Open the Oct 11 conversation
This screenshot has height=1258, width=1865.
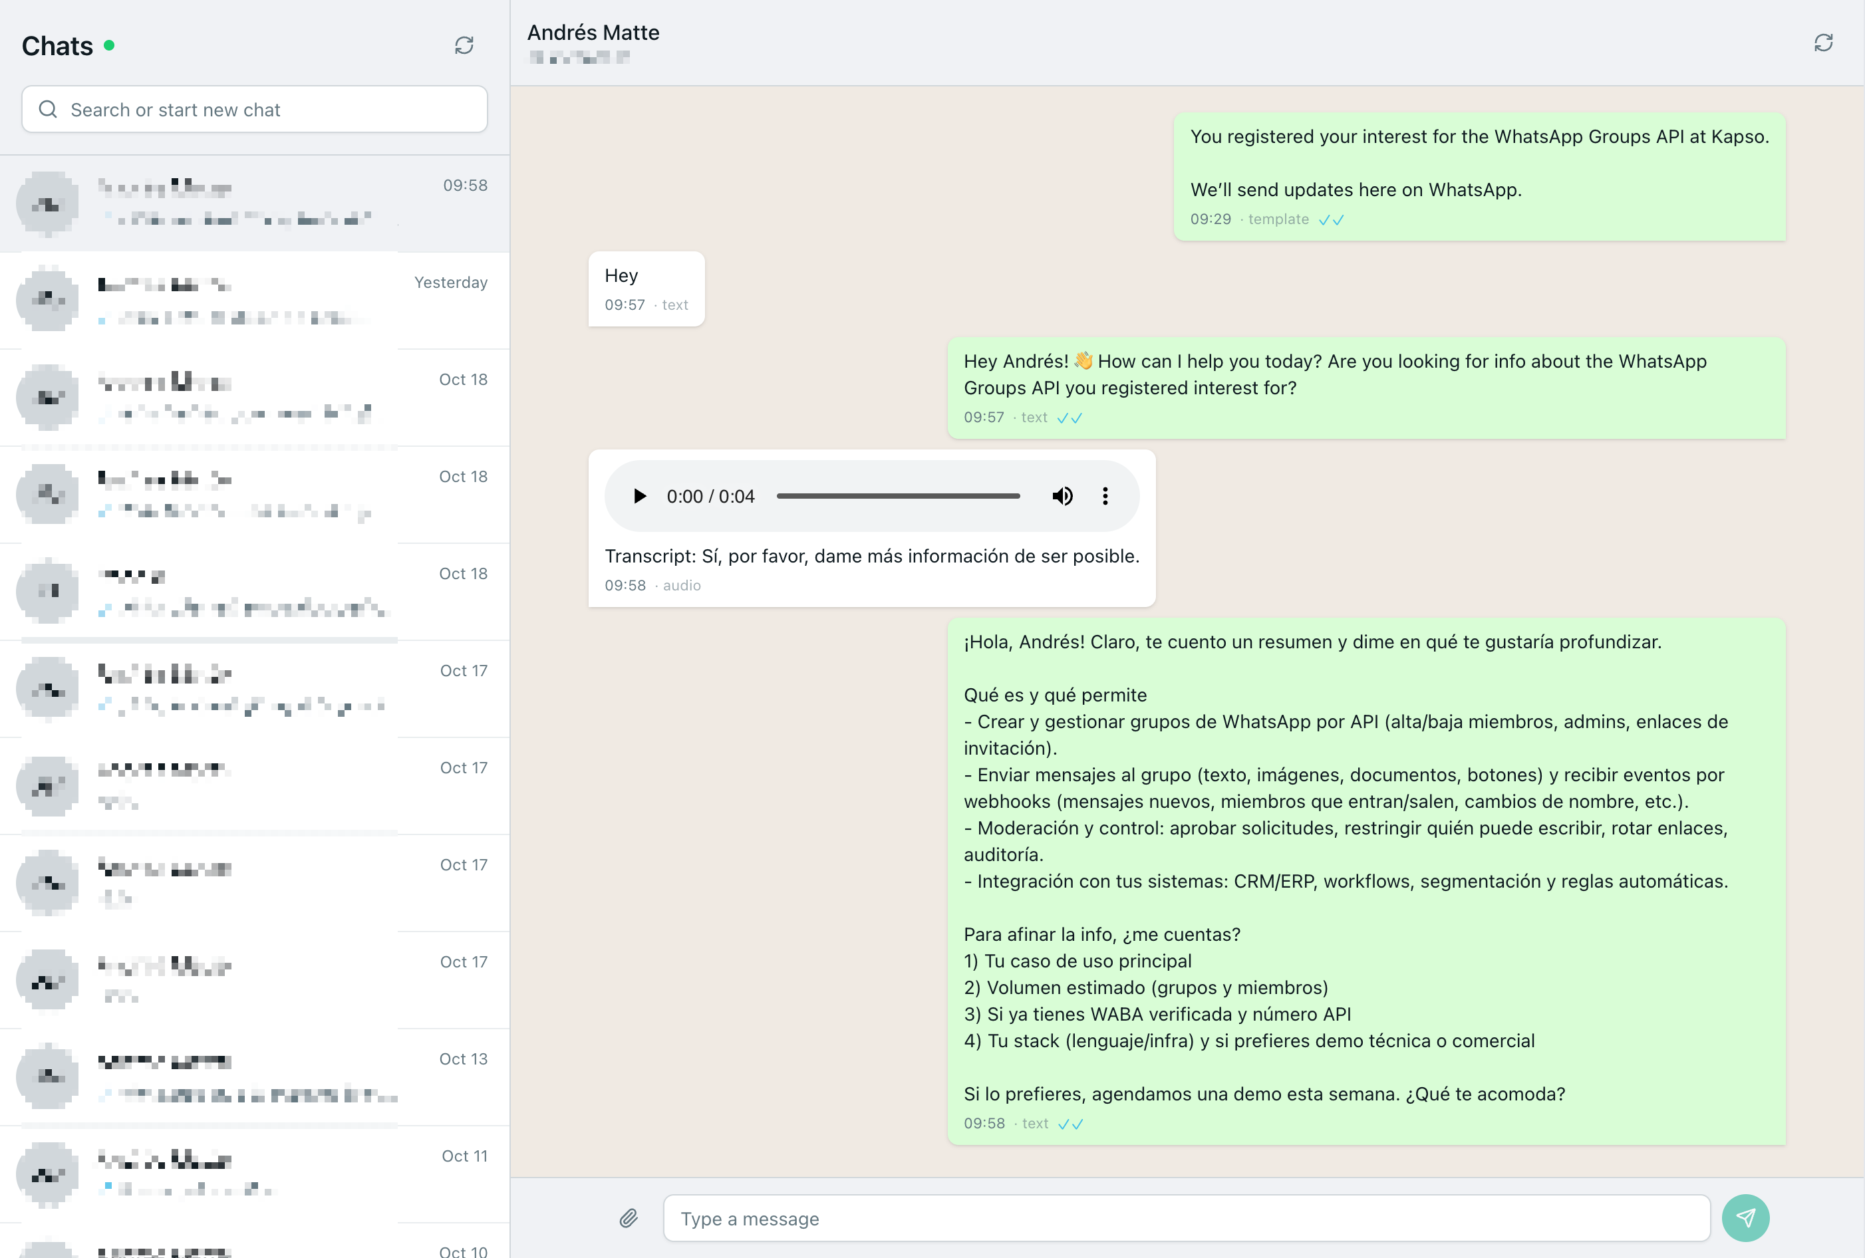(241, 1173)
